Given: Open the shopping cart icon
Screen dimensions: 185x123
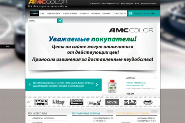Looking at the screenshot, I should [x=130, y=14].
